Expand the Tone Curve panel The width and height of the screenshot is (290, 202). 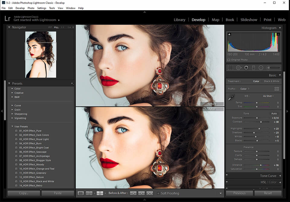268,176
